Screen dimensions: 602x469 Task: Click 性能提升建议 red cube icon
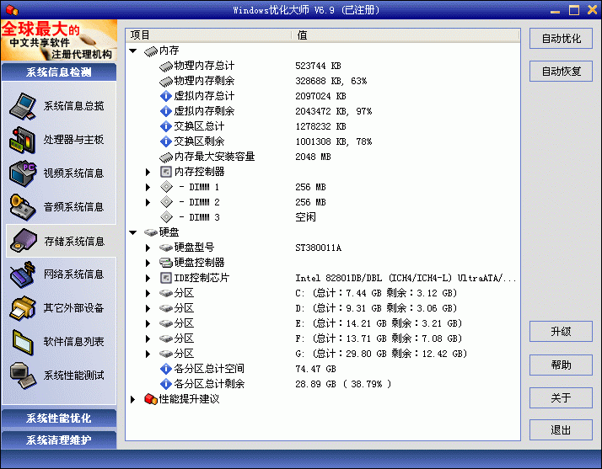click(x=150, y=399)
